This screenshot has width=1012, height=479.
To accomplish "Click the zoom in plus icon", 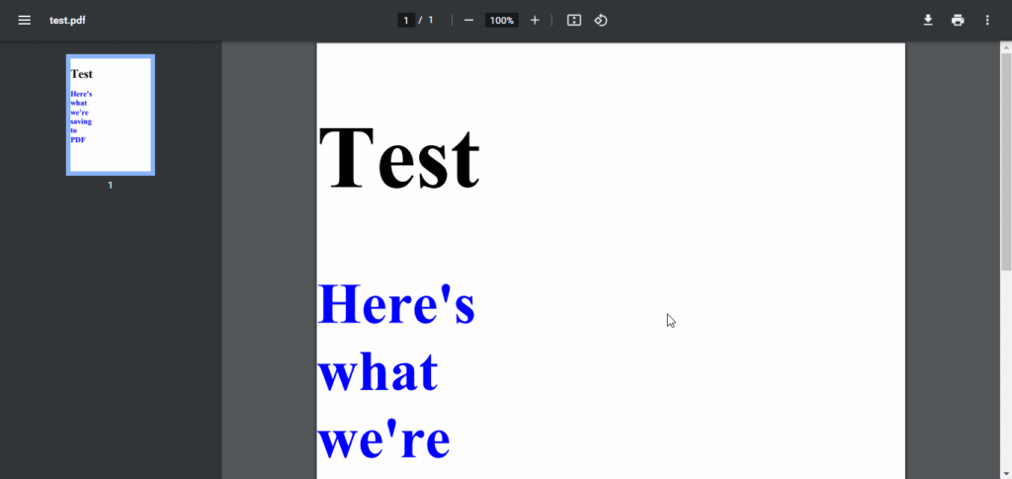I will pyautogui.click(x=535, y=21).
